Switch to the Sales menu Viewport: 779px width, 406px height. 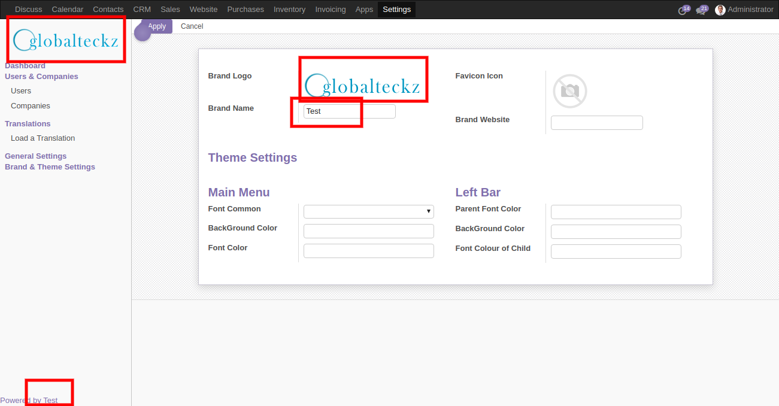pos(170,10)
